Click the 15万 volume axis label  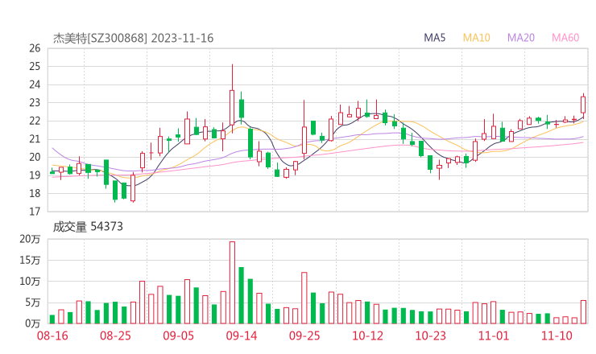[x=30, y=260]
